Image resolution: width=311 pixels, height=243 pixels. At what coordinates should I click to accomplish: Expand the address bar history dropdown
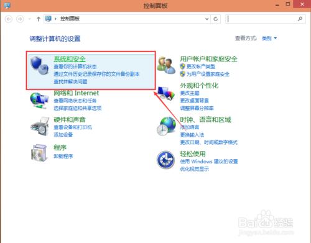(x=207, y=19)
